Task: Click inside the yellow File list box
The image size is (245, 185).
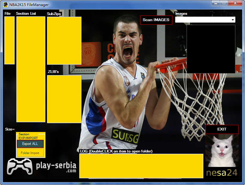Action: [9, 40]
